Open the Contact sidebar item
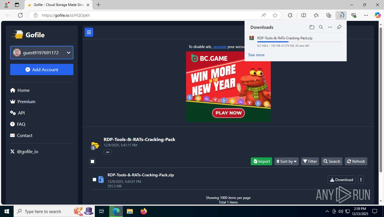384x217 pixels. click(x=21, y=135)
